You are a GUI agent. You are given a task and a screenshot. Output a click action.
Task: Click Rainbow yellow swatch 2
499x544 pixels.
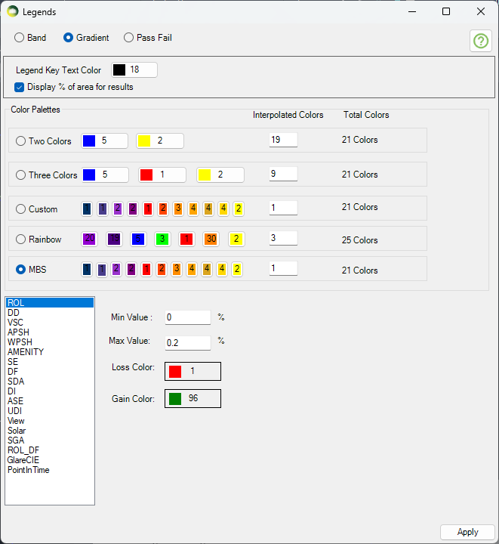(236, 239)
